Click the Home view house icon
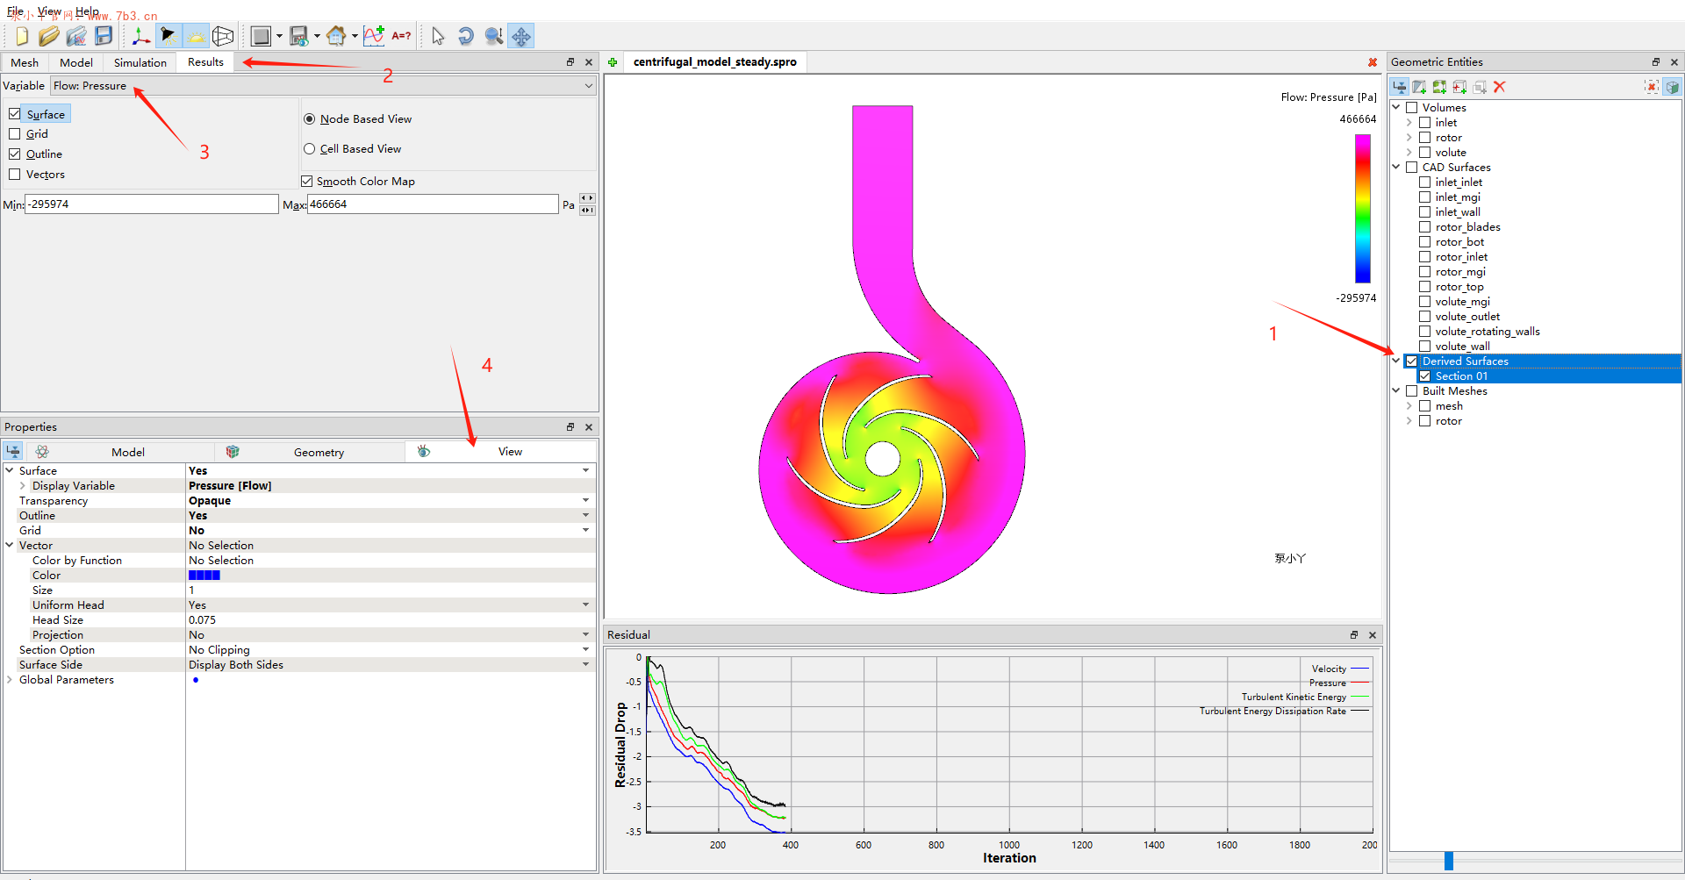The image size is (1685, 880). (336, 36)
